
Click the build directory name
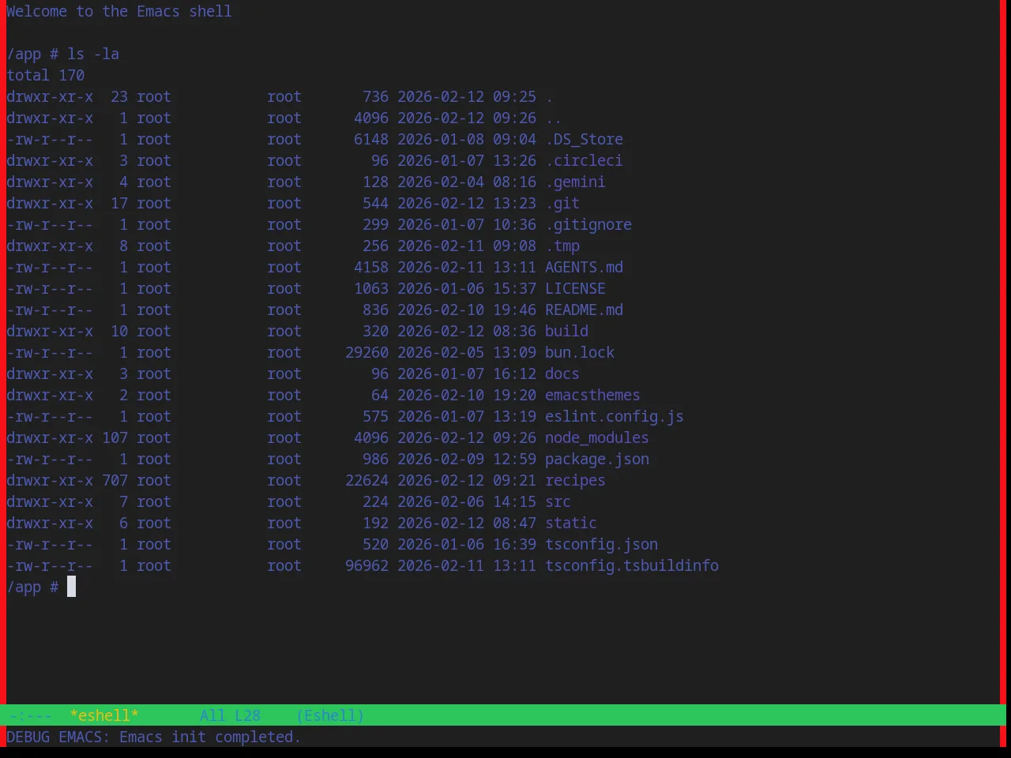[566, 331]
